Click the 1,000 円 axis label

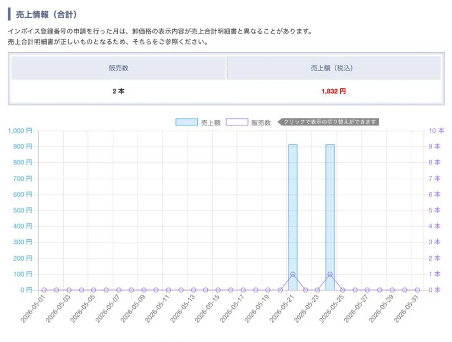tap(20, 131)
